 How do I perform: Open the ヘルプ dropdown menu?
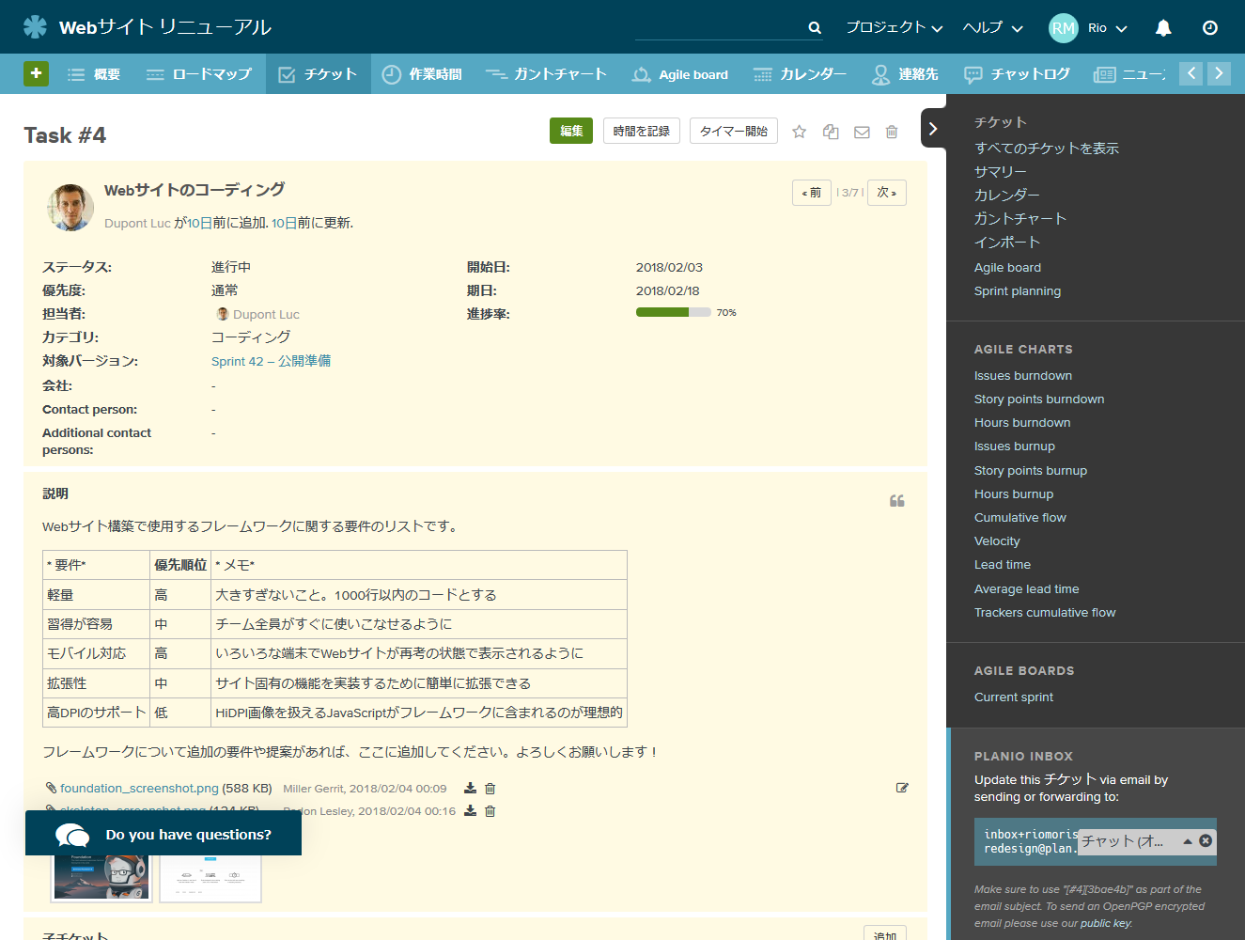click(x=992, y=27)
